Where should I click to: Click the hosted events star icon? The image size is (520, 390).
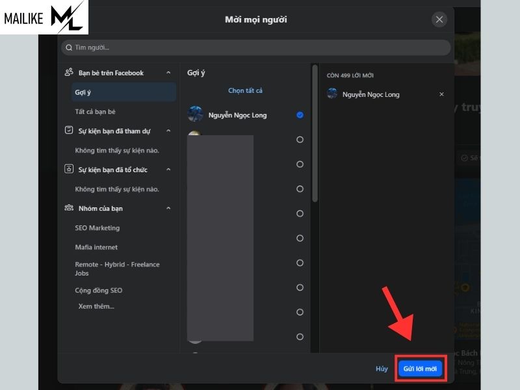69,169
